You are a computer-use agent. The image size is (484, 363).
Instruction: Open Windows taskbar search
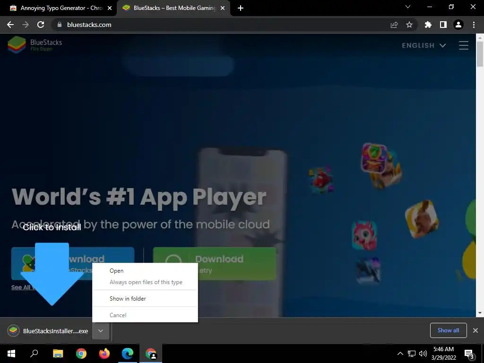(34, 354)
